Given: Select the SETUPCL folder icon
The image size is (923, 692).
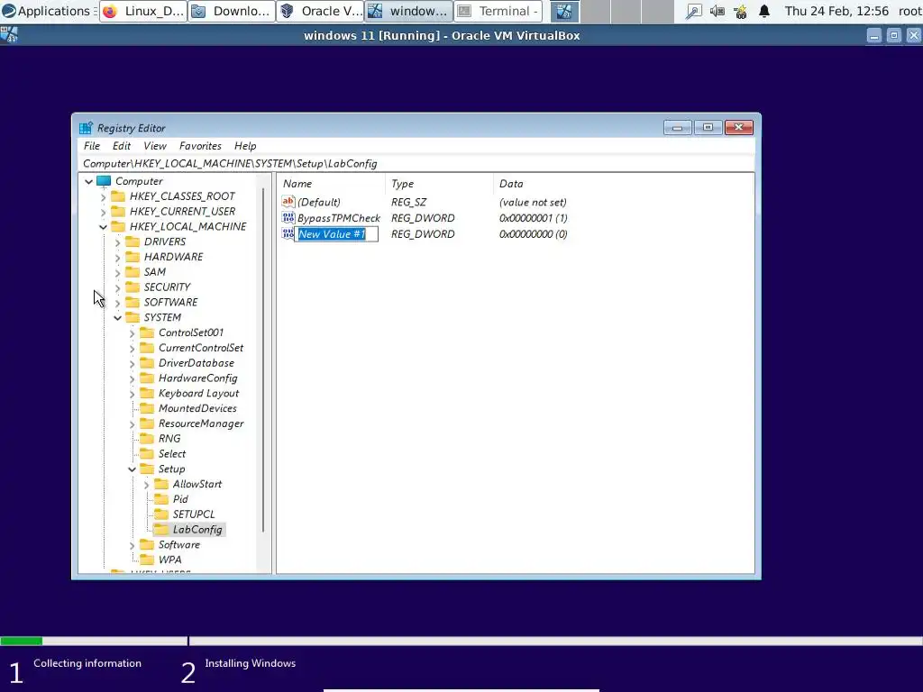Looking at the screenshot, I should point(161,514).
